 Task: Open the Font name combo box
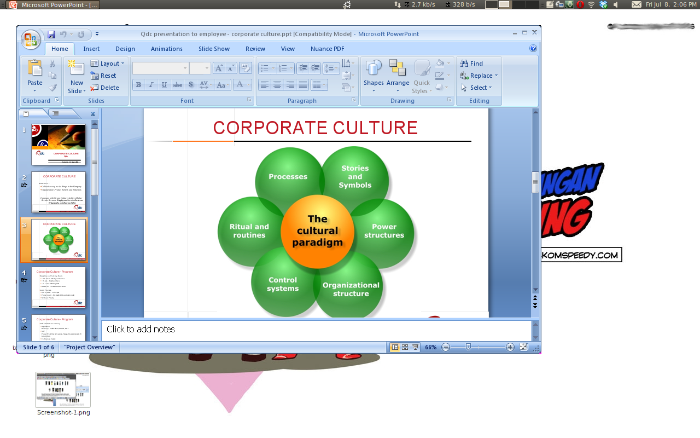tap(160, 68)
